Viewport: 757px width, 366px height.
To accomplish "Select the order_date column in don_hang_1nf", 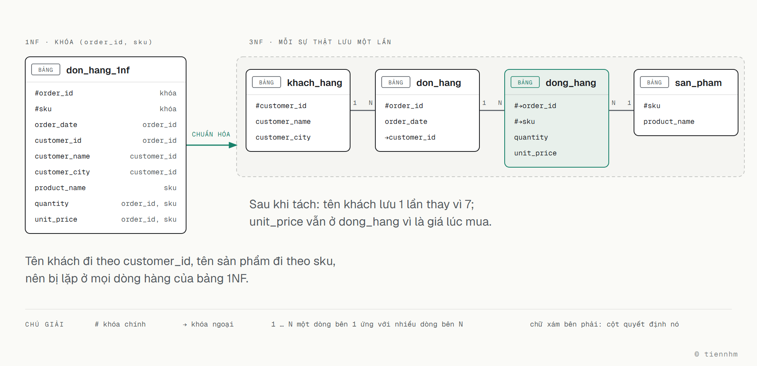I will [106, 125].
